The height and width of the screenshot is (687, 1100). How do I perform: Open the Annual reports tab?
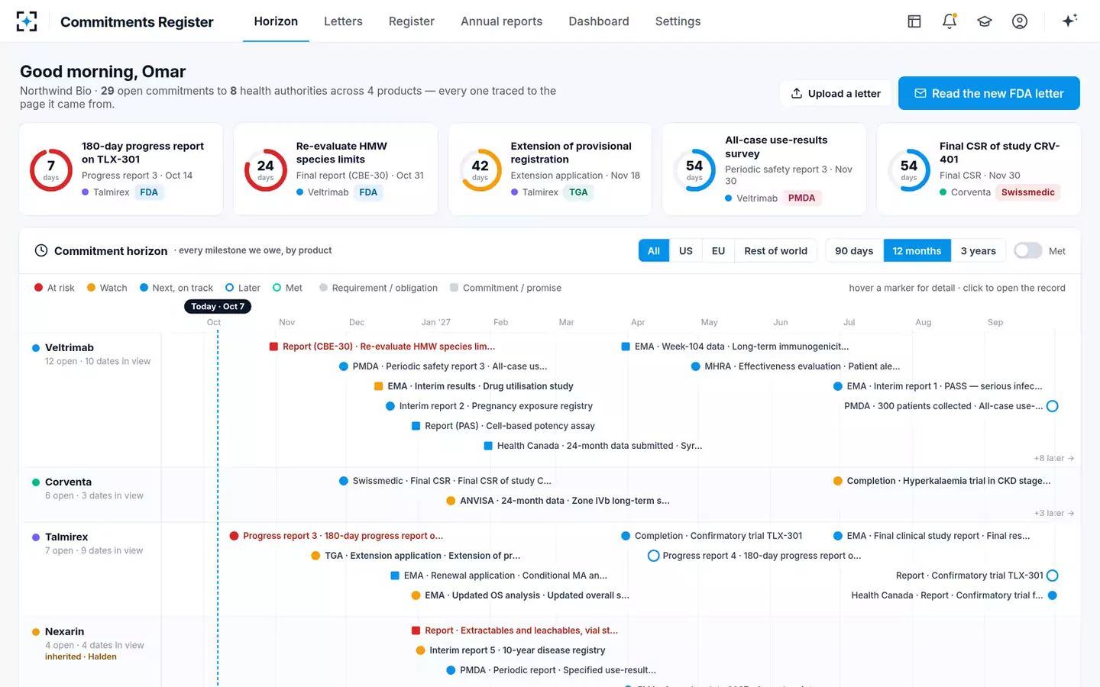click(x=501, y=21)
